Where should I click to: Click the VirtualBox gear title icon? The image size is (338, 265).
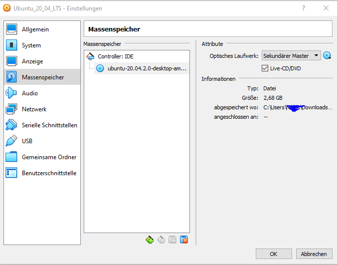point(6,8)
